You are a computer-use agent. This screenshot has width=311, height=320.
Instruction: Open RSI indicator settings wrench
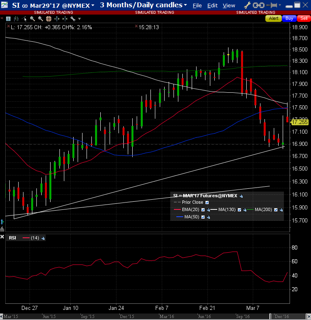[43, 238]
